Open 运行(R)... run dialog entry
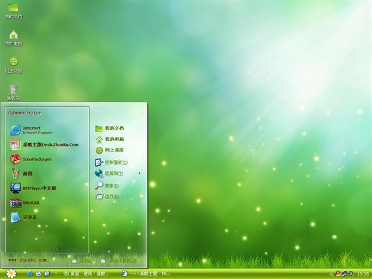 109,196
